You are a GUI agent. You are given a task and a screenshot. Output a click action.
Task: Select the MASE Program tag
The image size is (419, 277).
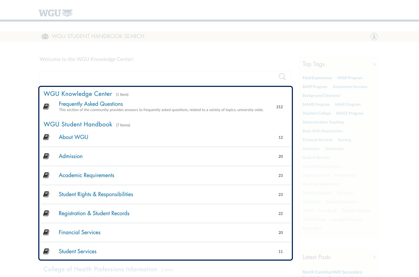pos(348,104)
